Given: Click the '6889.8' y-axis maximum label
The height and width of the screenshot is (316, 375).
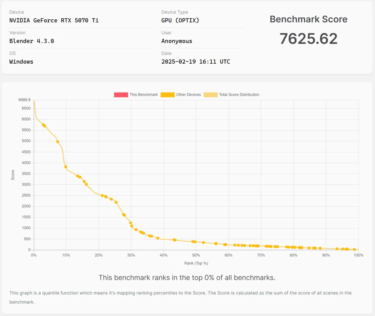Looking at the screenshot, I should pyautogui.click(x=25, y=100).
